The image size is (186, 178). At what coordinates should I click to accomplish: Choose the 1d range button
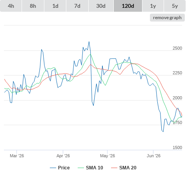pyautogui.click(x=55, y=6)
